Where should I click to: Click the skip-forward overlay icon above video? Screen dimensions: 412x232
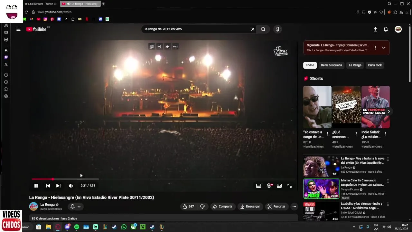(167, 46)
